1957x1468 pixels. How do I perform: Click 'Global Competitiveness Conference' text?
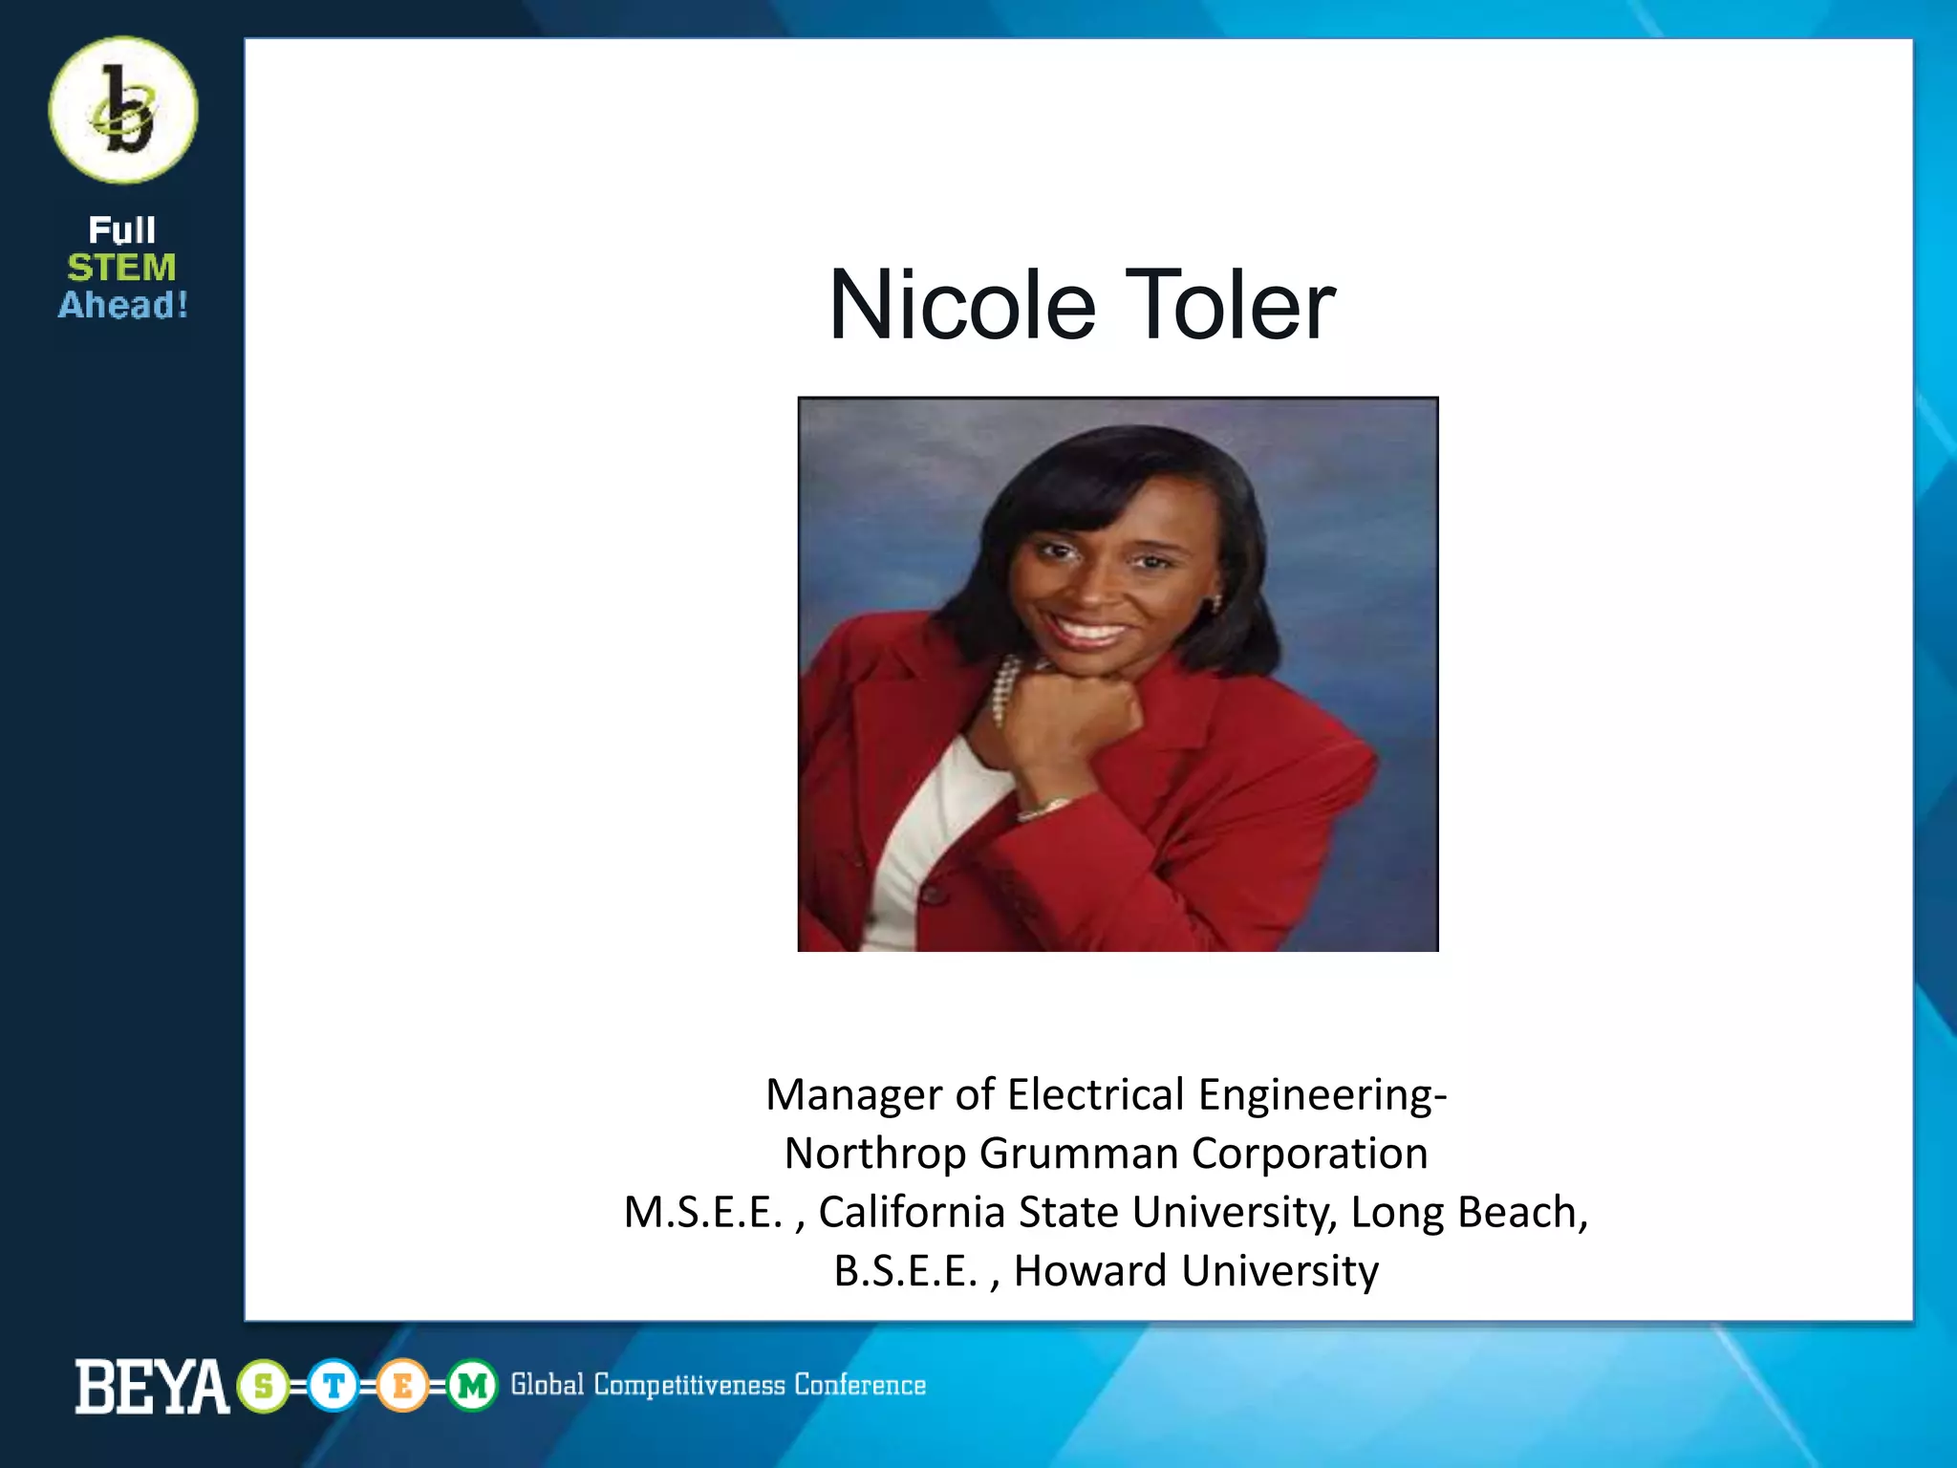click(x=719, y=1385)
